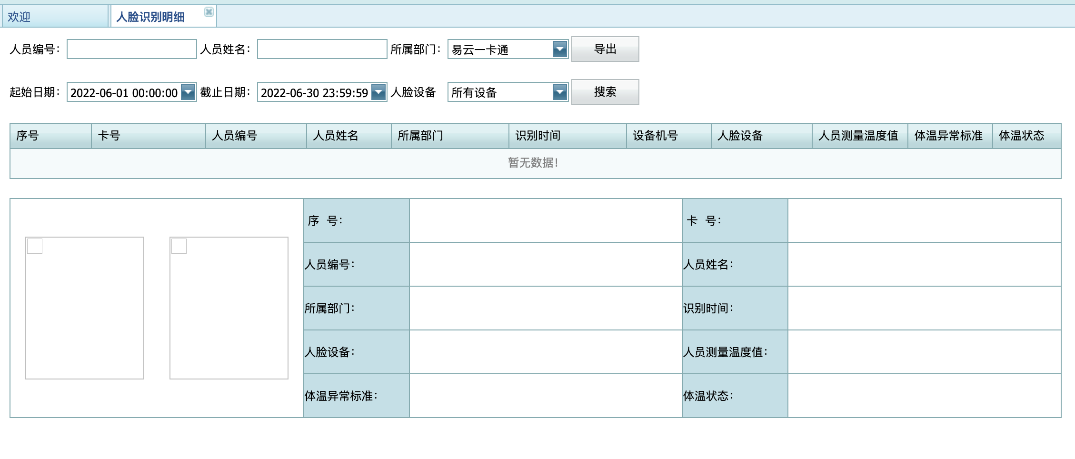Click the 序 号: detail label

pos(326,221)
